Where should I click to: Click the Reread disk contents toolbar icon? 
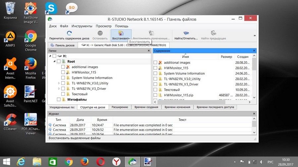click(x=69, y=33)
